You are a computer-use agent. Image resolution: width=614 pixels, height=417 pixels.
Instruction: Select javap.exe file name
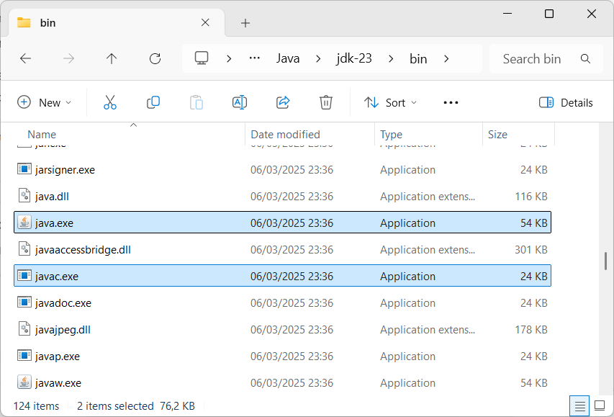58,357
